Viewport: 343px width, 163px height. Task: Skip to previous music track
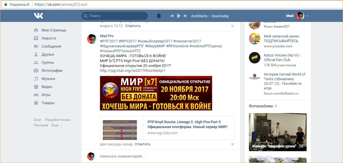[172, 16]
